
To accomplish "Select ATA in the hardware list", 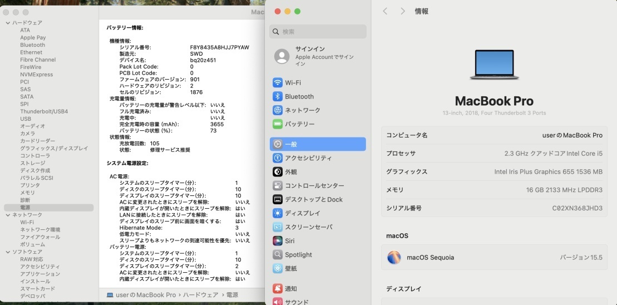I will (25, 30).
